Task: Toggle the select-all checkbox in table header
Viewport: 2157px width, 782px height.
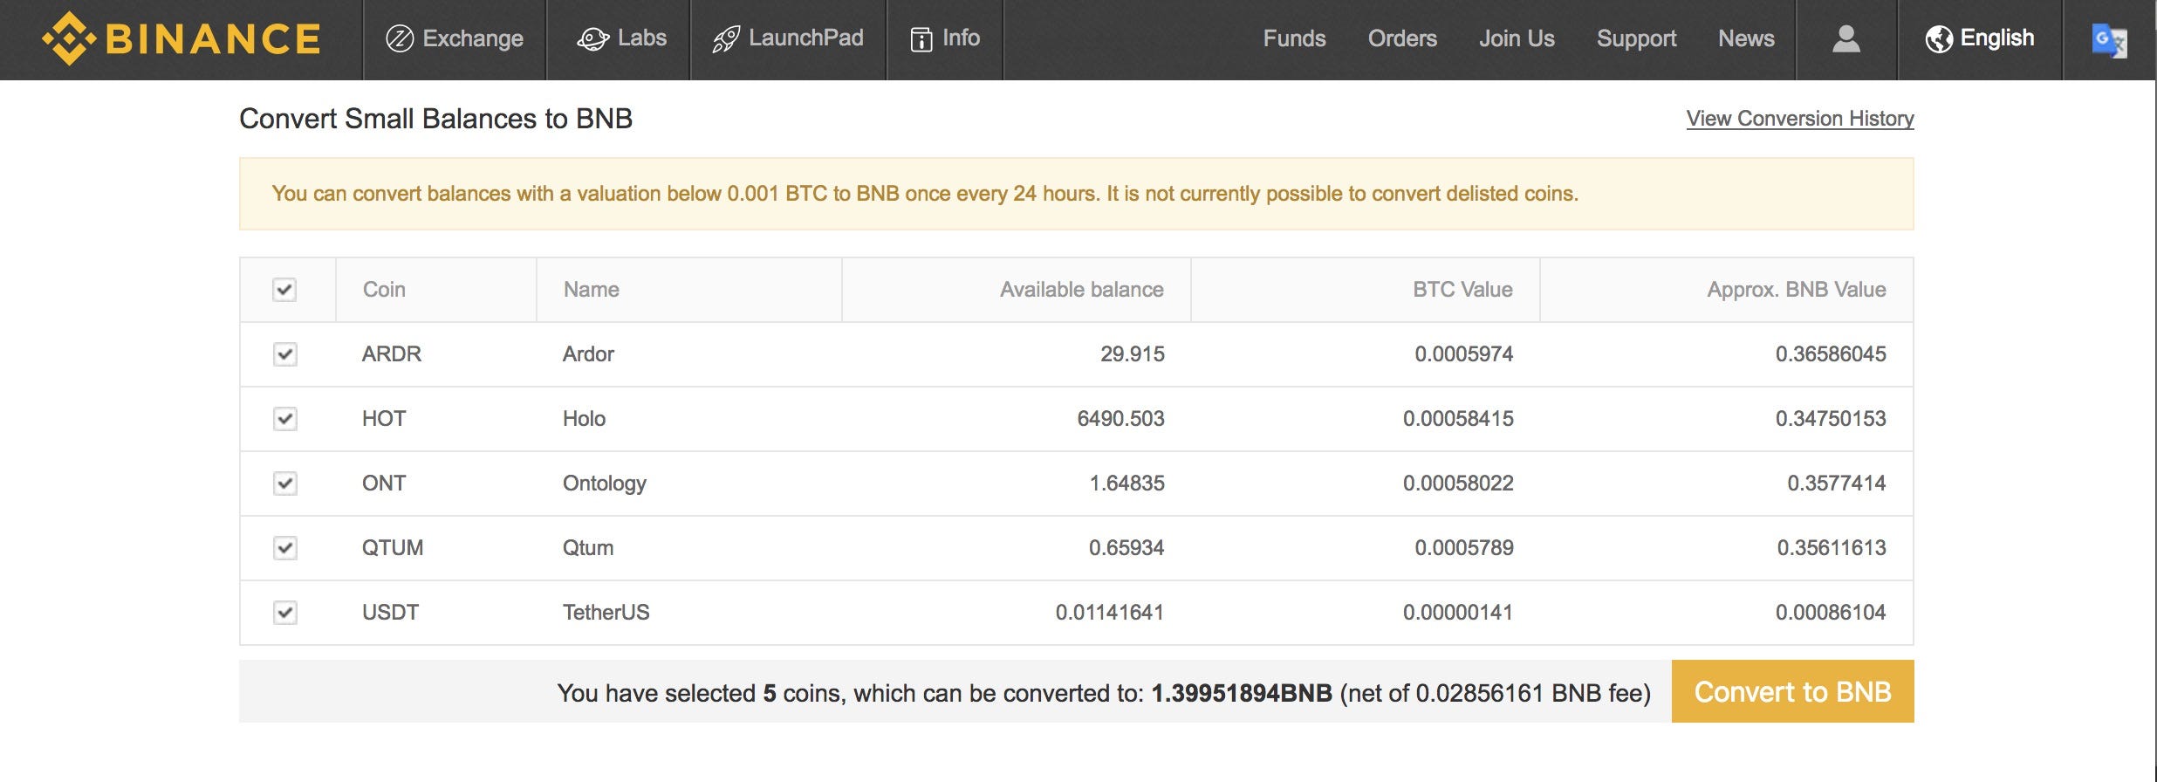Action: pyautogui.click(x=284, y=290)
